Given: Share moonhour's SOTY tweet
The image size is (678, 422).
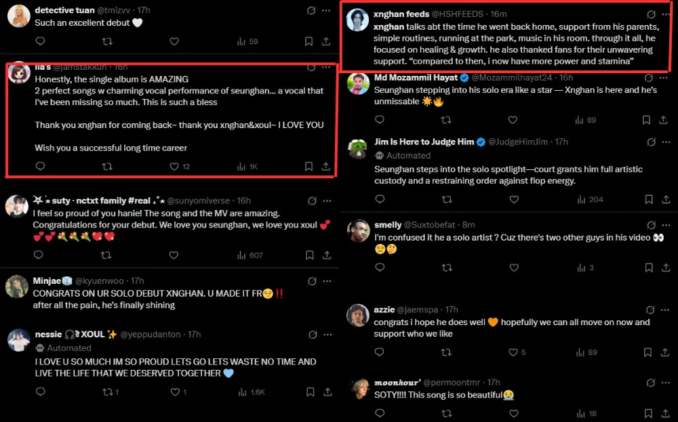Looking at the screenshot, I should tap(666, 413).
